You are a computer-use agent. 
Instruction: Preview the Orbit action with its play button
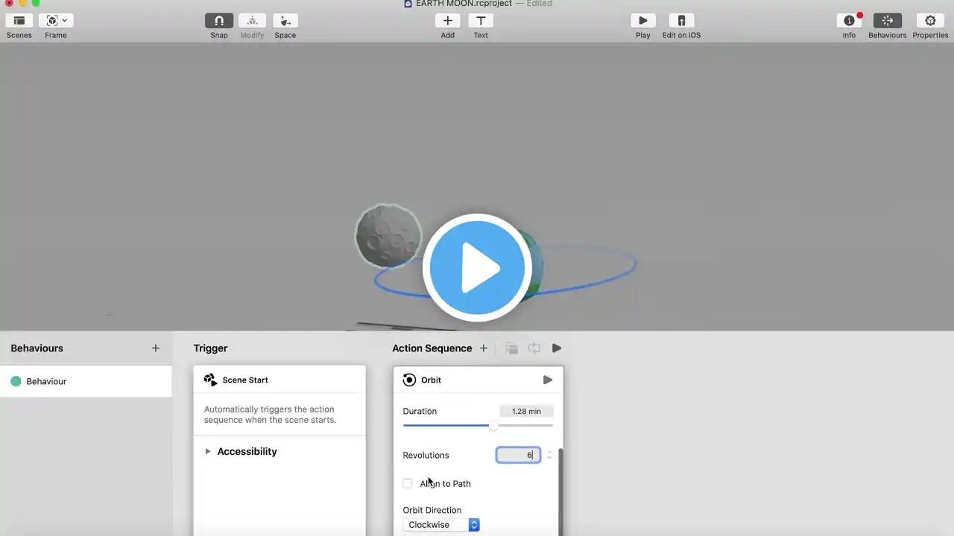548,380
